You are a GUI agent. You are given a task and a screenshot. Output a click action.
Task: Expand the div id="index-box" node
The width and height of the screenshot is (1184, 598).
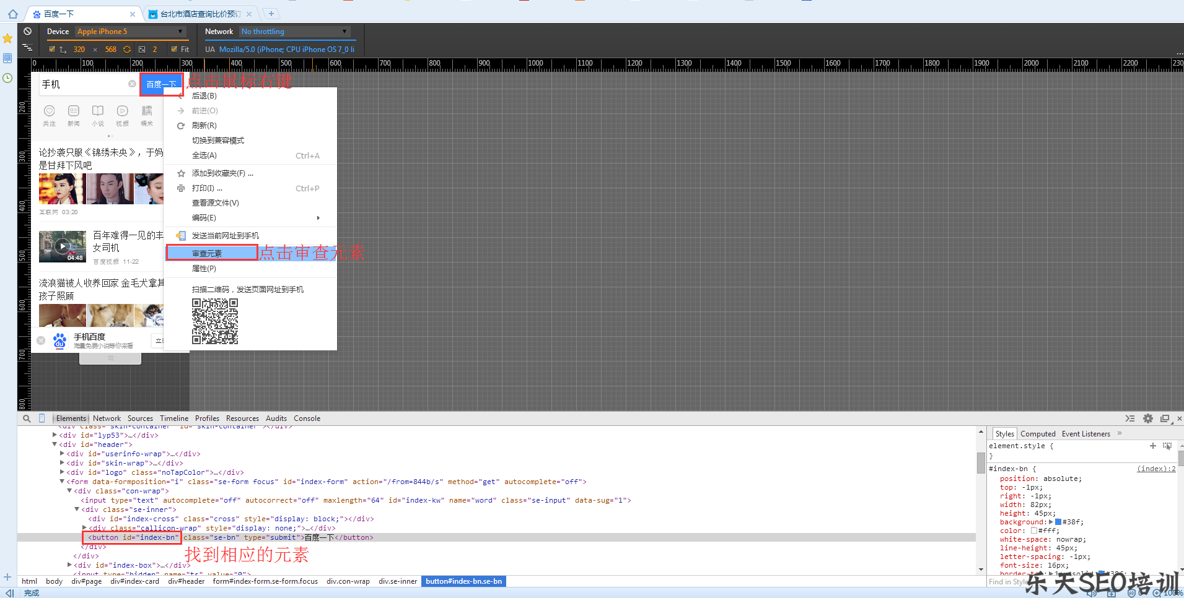point(69,565)
